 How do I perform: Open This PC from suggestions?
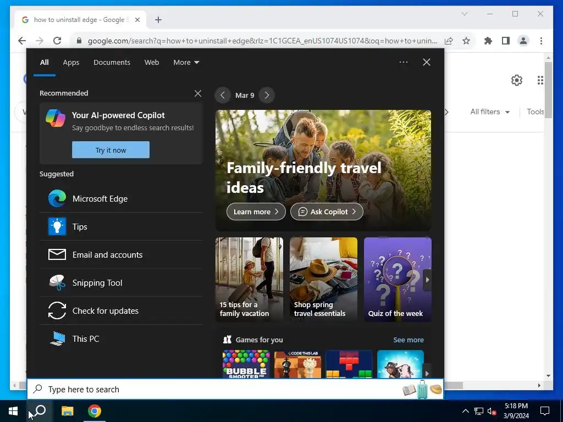coord(121,338)
